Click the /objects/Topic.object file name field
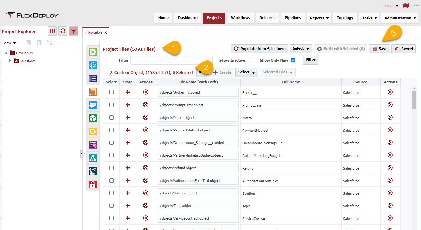The image size is (421, 230). 198,206
